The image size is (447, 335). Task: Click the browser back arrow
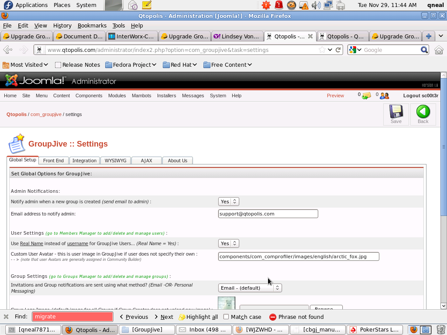8,50
